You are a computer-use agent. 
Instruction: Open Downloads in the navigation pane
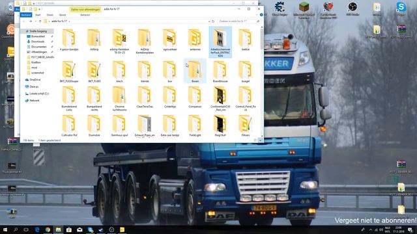click(38, 42)
